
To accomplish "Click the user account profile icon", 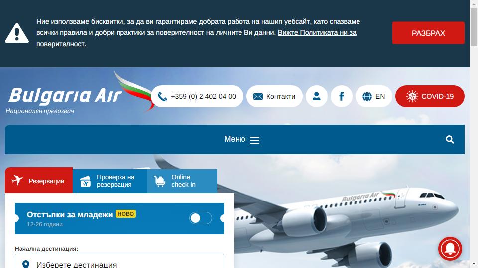I will coord(317,96).
